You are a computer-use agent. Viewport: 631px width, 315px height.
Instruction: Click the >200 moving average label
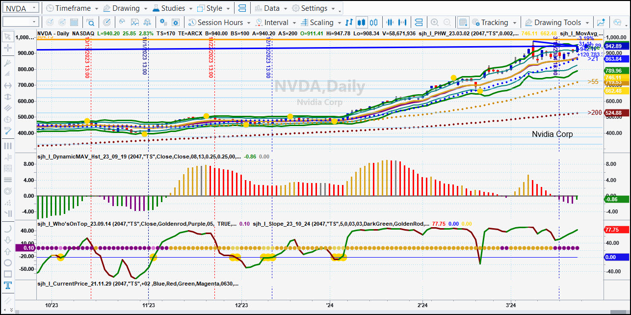pos(594,112)
